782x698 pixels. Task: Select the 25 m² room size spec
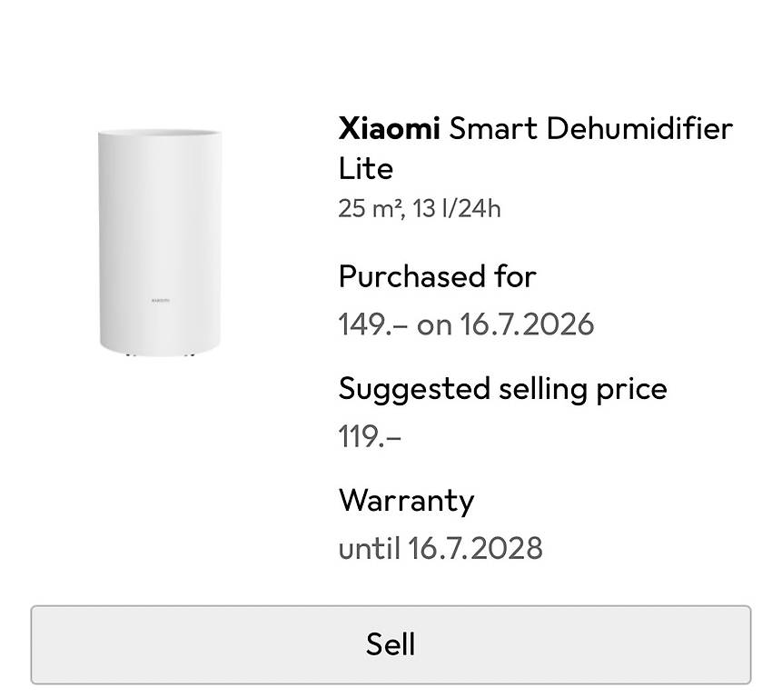coord(371,208)
